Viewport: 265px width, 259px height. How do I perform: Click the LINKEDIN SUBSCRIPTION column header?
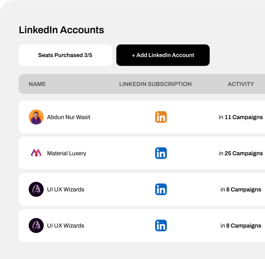pyautogui.click(x=155, y=84)
